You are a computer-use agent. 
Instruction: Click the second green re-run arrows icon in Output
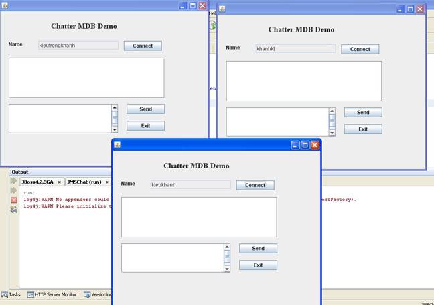pos(13,190)
